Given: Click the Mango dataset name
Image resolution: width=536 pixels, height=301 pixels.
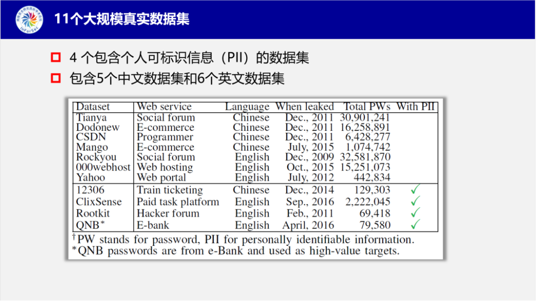Looking at the screenshot, I should (92, 147).
